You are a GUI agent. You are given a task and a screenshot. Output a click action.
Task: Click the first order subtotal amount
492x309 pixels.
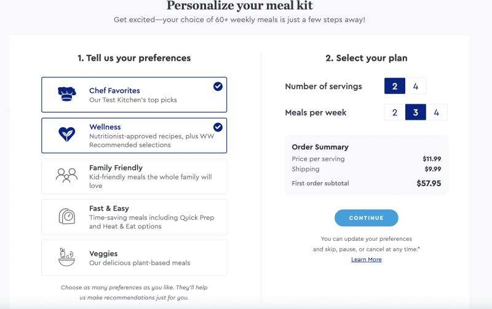pos(429,183)
